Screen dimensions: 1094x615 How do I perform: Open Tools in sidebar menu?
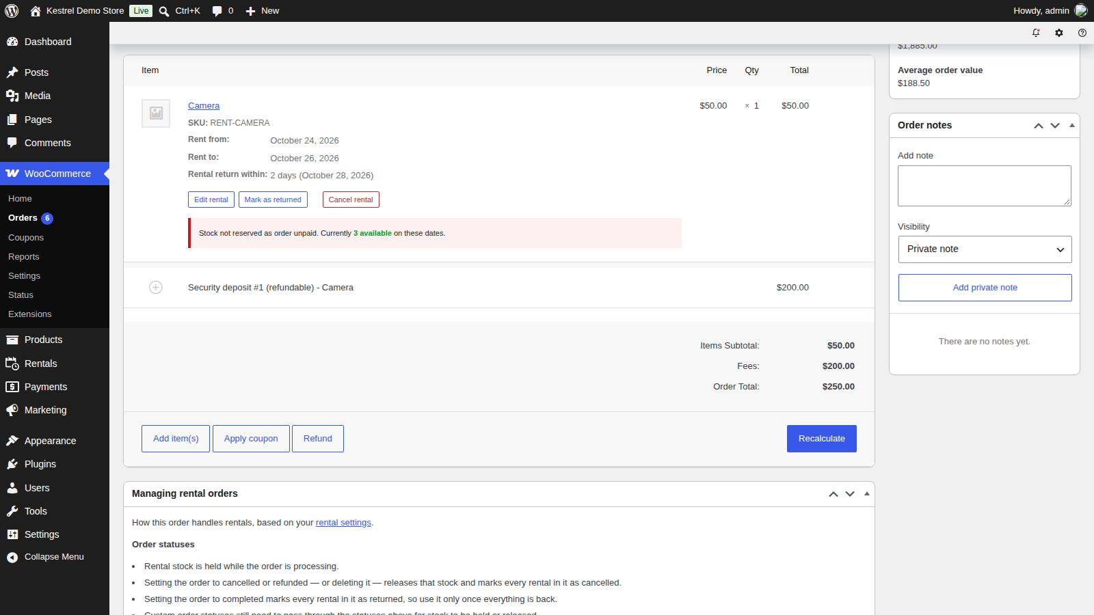click(55, 511)
